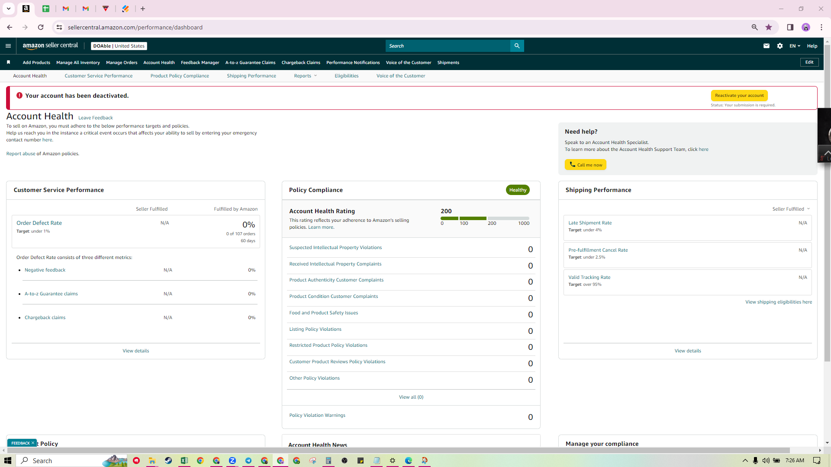Image resolution: width=831 pixels, height=467 pixels.
Task: Click the Seller Central search field
Action: [448, 46]
